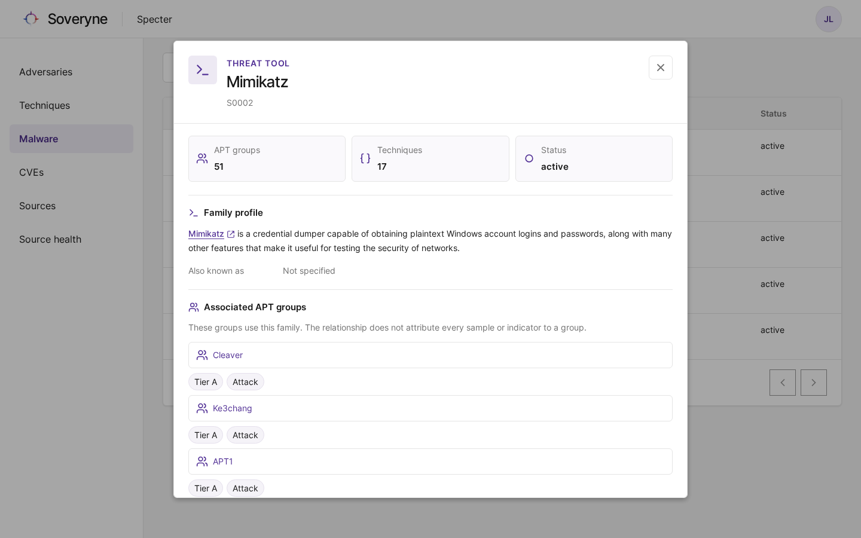This screenshot has width=861, height=538.
Task: Click the APT groups people icon
Action: 202,158
